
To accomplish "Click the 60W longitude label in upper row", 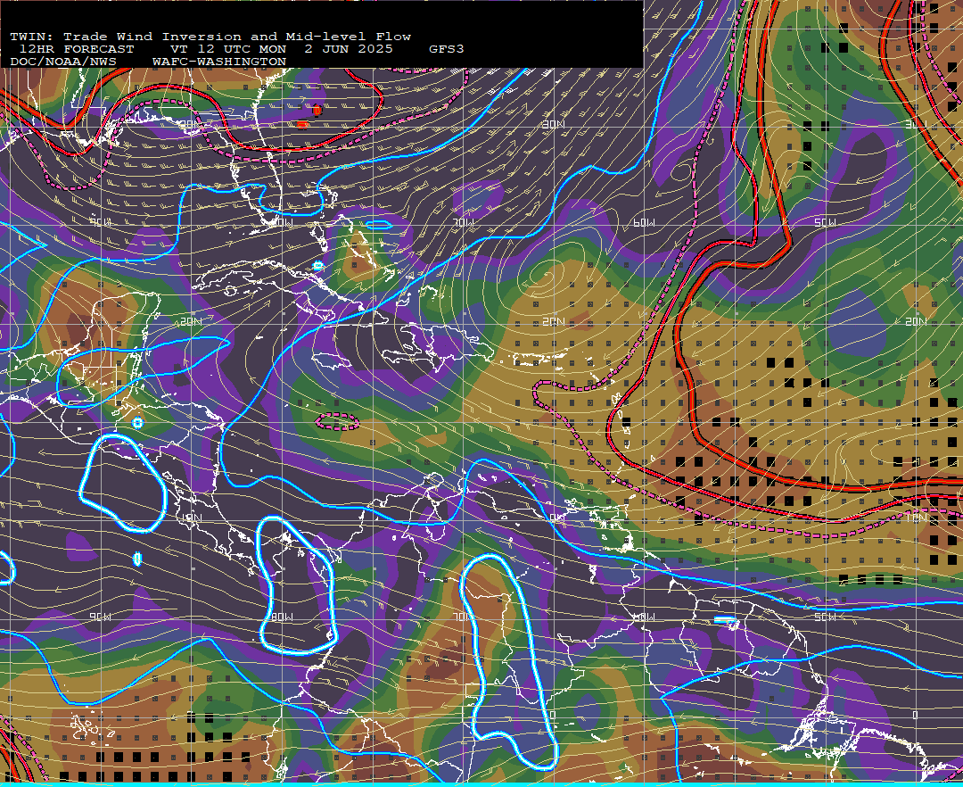I will point(645,222).
